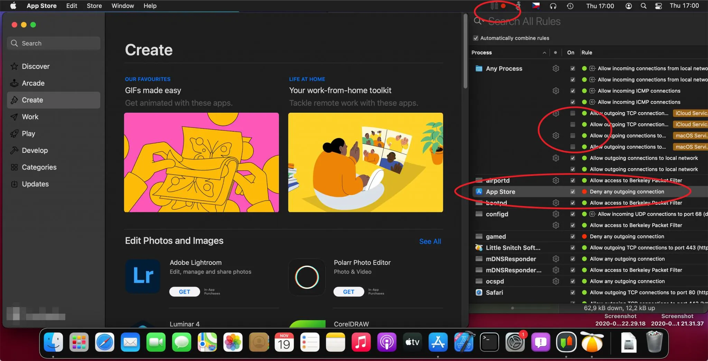Click the Any Process folder icon
This screenshot has width=708, height=361.
(x=479, y=68)
